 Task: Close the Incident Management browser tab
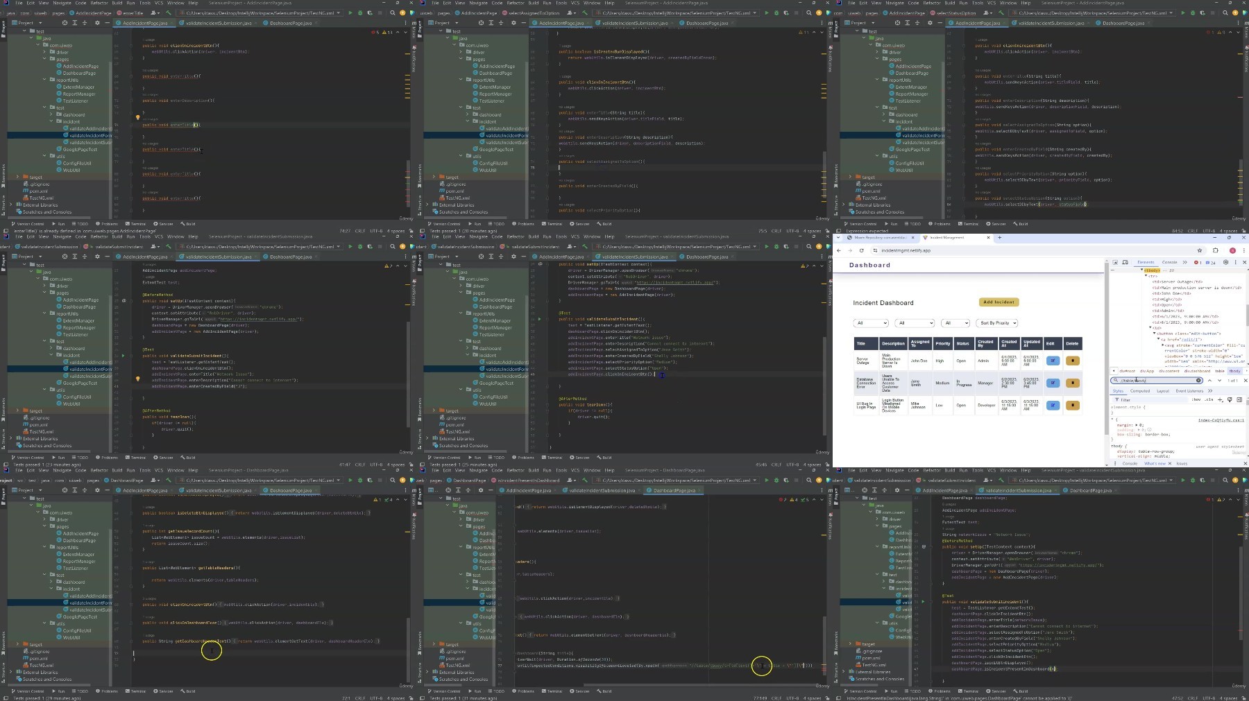pyautogui.click(x=988, y=238)
